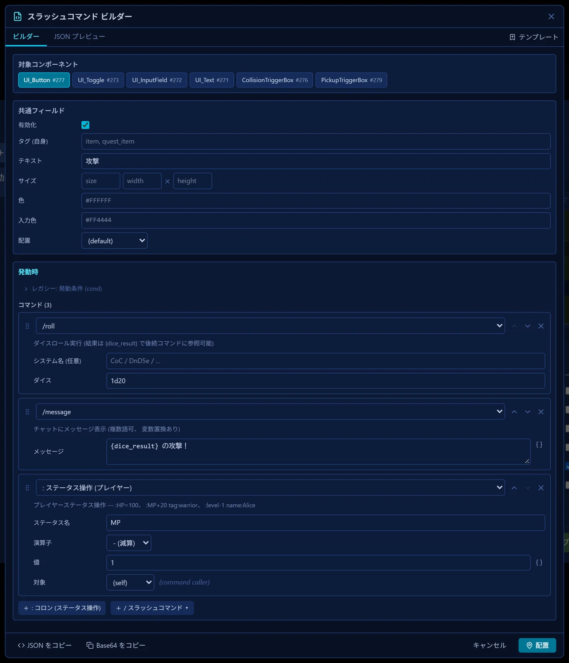Select the UI_Button #277 component

tap(44, 80)
